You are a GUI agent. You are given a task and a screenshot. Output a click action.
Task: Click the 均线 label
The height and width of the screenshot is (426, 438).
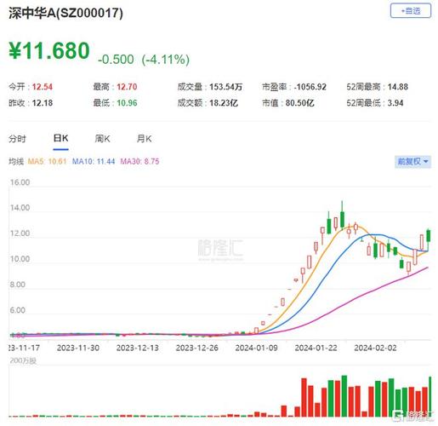(x=16, y=162)
